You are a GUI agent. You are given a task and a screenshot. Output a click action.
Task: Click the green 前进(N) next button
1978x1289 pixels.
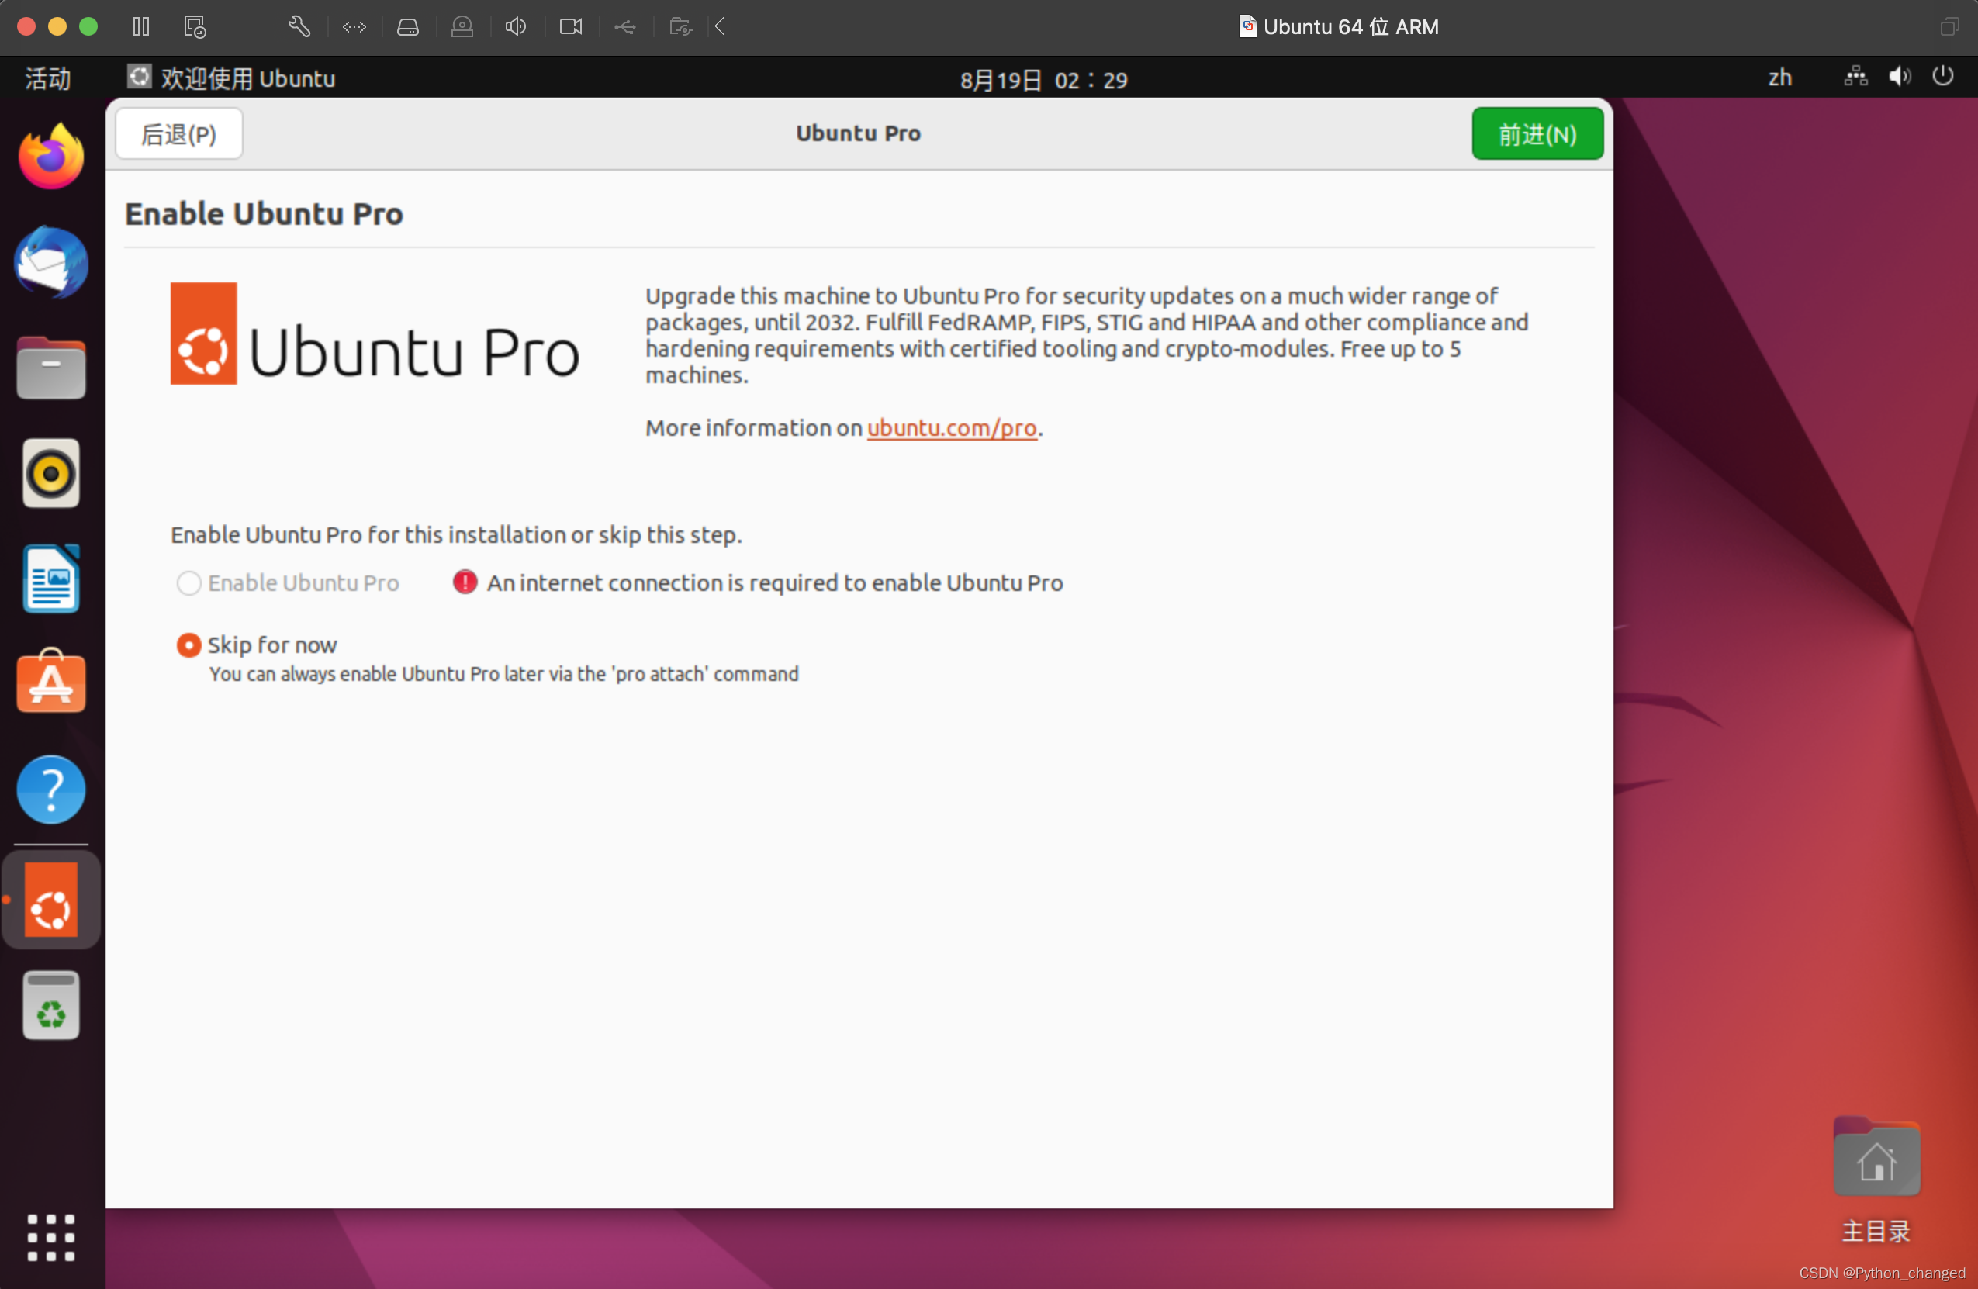(x=1537, y=134)
